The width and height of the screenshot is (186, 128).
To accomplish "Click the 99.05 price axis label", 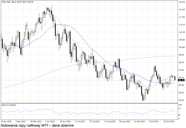I will coord(181,55).
